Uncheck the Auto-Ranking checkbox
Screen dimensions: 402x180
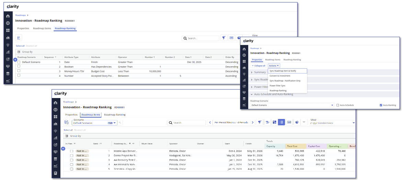point(381,105)
